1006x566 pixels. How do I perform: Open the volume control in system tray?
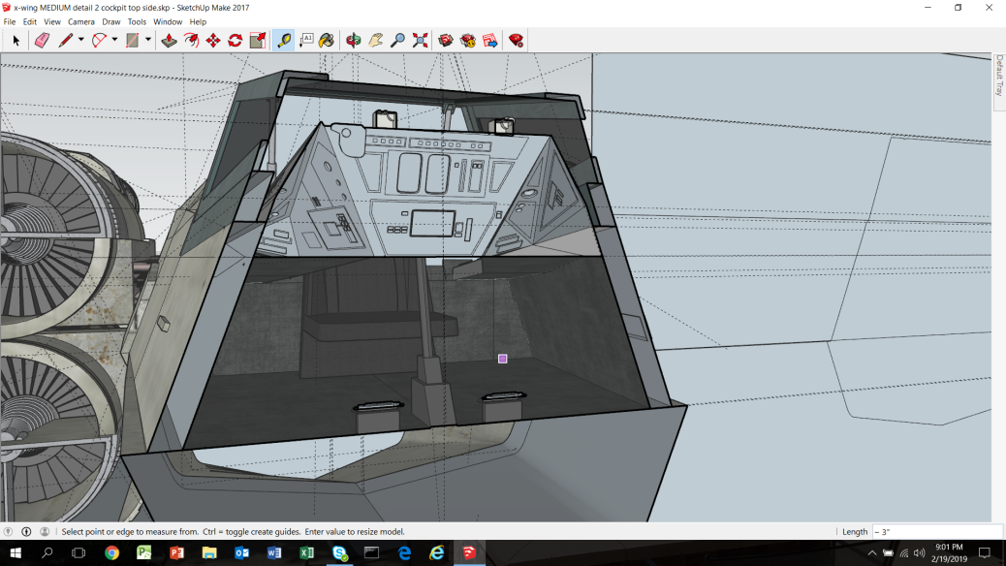coord(920,553)
